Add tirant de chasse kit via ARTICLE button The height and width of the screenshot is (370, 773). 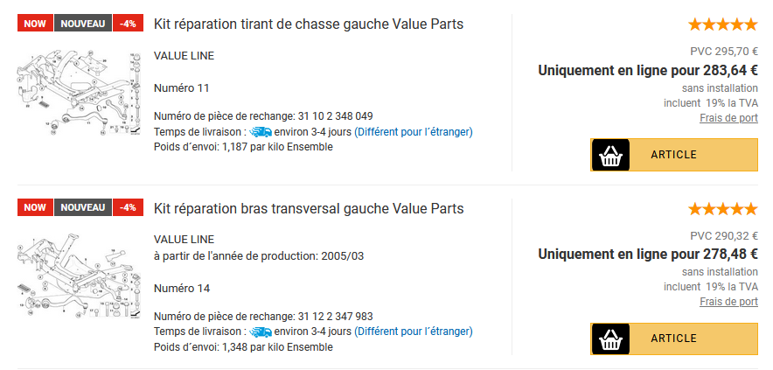click(674, 155)
